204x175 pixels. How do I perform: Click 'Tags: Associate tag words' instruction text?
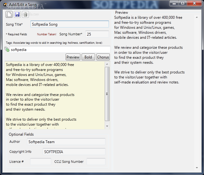pos(54,43)
